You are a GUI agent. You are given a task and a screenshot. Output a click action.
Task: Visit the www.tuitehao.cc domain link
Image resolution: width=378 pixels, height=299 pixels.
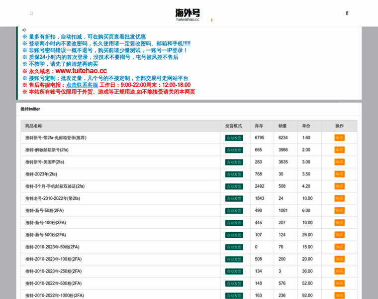(81, 71)
